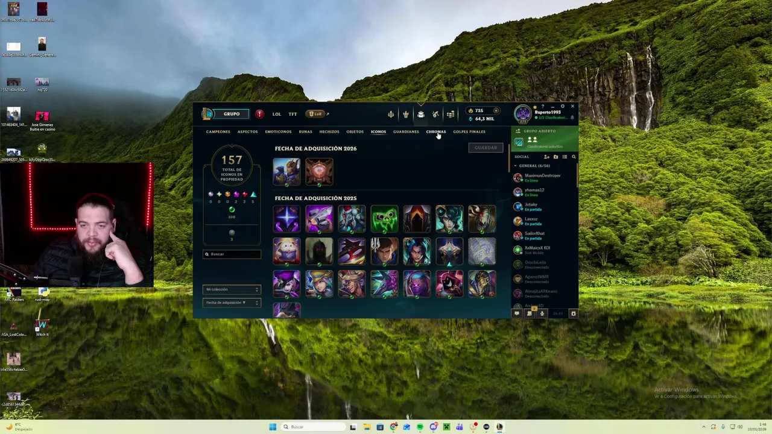Open the Mi colección dropdown

pos(232,289)
